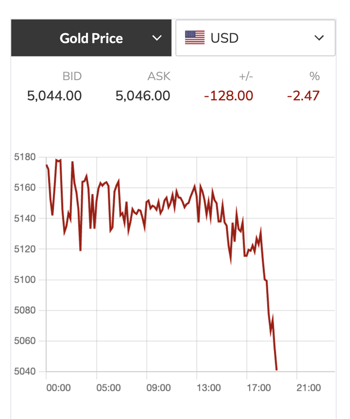The image size is (350, 419).
Task: Open the USD currency selector
Action: tap(255, 38)
